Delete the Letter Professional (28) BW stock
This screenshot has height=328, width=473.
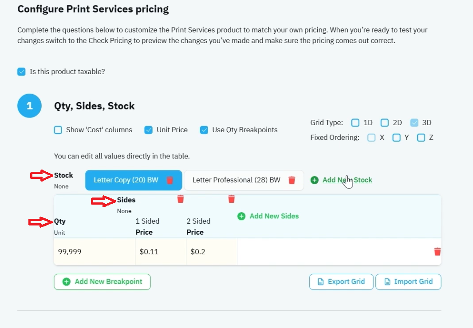(292, 180)
